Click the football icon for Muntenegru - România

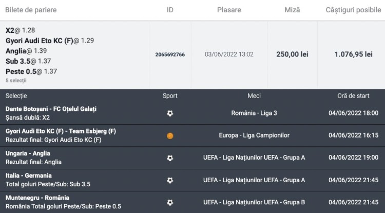170,203
